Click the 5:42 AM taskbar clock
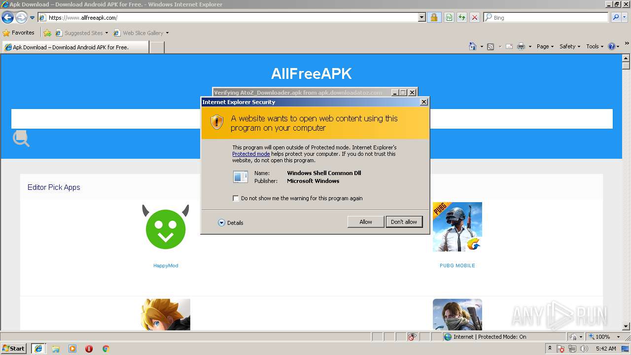 (x=606, y=349)
